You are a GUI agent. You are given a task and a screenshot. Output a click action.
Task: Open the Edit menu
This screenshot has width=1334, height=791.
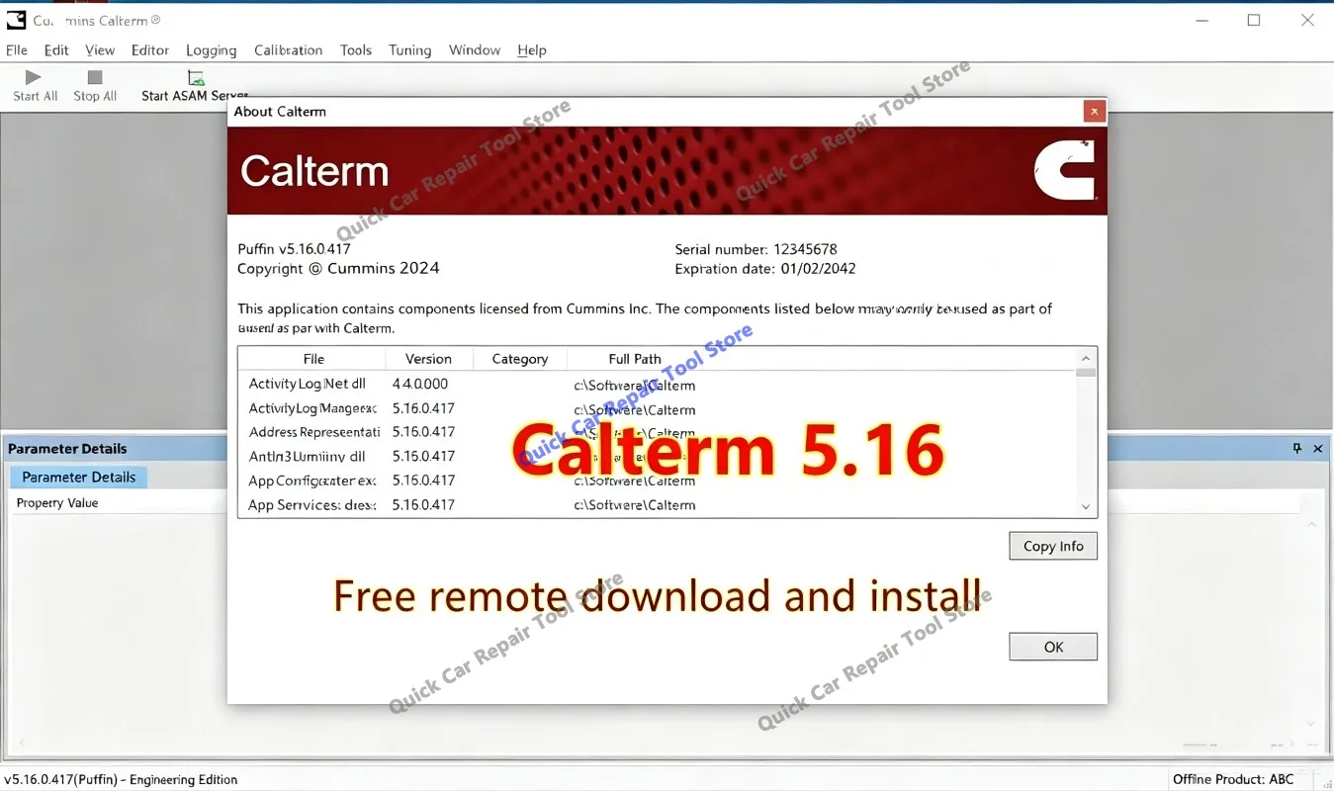coord(56,50)
